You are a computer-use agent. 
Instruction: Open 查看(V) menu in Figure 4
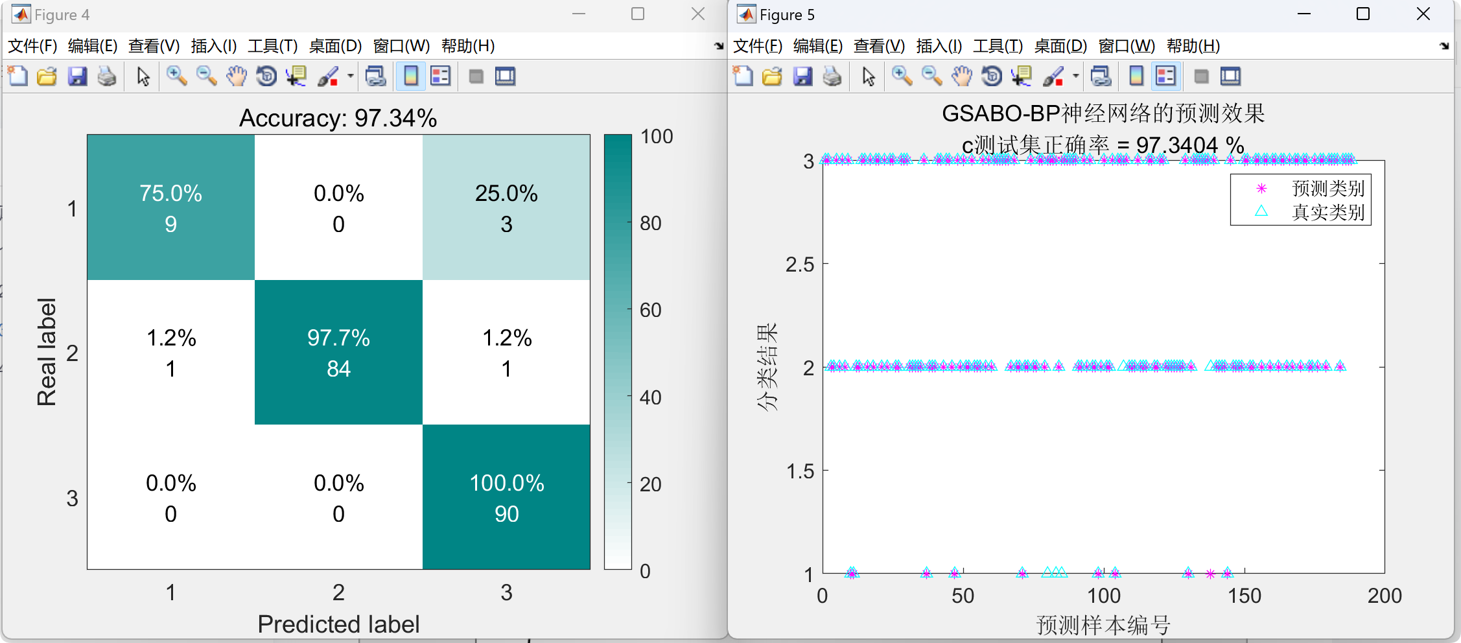point(154,46)
